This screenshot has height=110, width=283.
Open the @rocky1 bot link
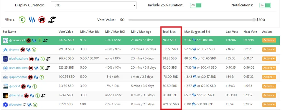[x=14, y=86]
